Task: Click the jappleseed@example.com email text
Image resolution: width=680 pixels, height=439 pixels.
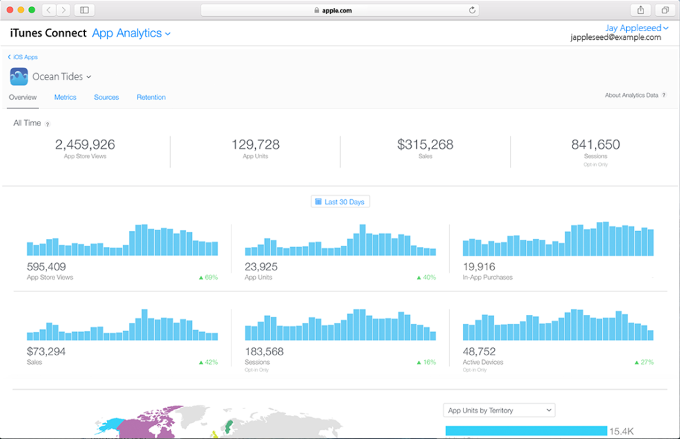Action: (616, 37)
